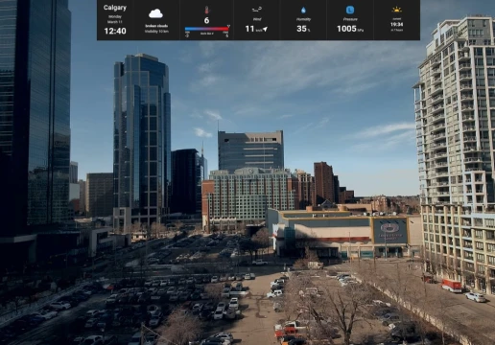Click the max temperature marker on bar
The image size is (495, 345).
click(228, 26)
